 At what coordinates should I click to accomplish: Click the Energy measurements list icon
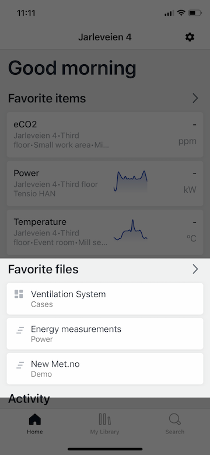tap(20, 330)
